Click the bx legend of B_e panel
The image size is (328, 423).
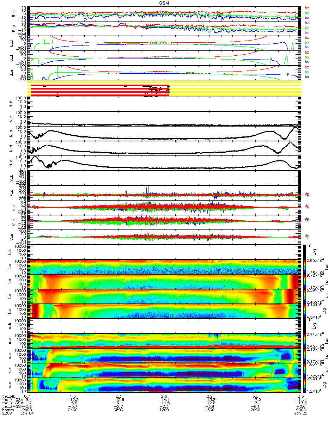coord(307,76)
